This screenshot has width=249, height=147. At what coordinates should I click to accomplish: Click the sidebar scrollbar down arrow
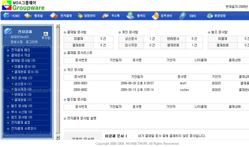pyautogui.click(x=58, y=137)
